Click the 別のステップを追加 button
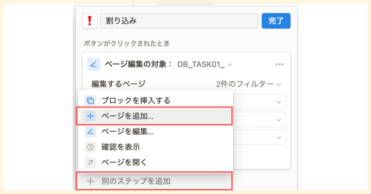Screen dimensions: 371x194 pos(154,181)
